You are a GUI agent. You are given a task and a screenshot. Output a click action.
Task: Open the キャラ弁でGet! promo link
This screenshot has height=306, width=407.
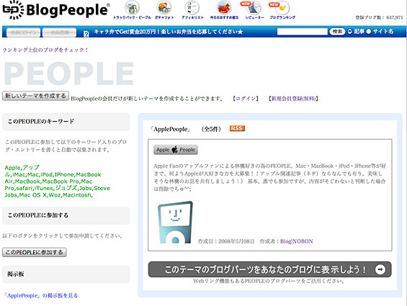click(169, 32)
